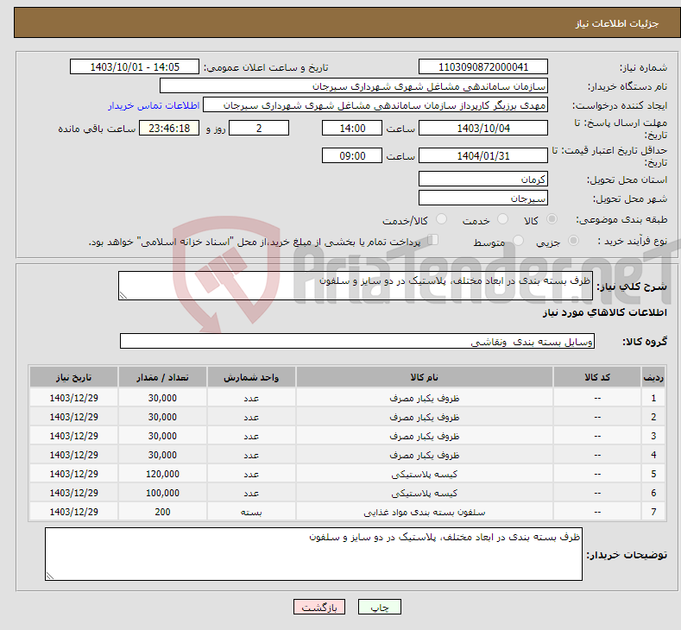Toggle the اسناد خزانه اسلامی payment checkbox
This screenshot has height=630, width=681.
(433, 240)
